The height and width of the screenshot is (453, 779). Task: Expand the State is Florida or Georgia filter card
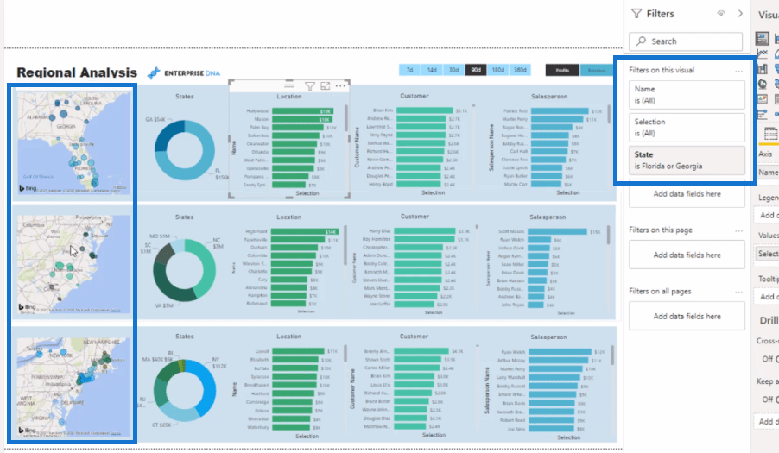pyautogui.click(x=687, y=160)
